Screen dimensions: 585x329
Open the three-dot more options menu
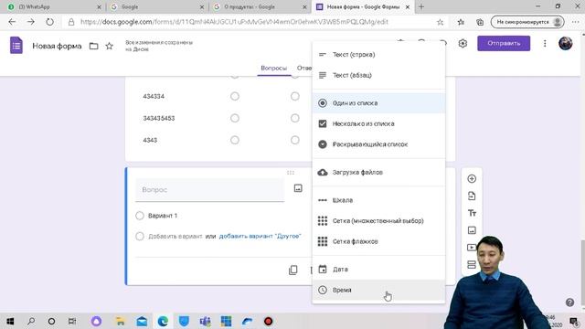pos(545,44)
